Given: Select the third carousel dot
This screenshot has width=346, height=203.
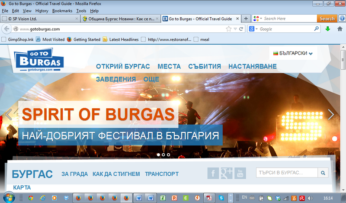Looking at the screenshot, I should tap(168, 155).
